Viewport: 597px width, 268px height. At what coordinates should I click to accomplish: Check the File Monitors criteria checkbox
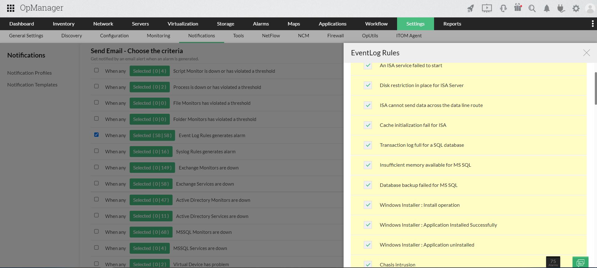click(96, 102)
